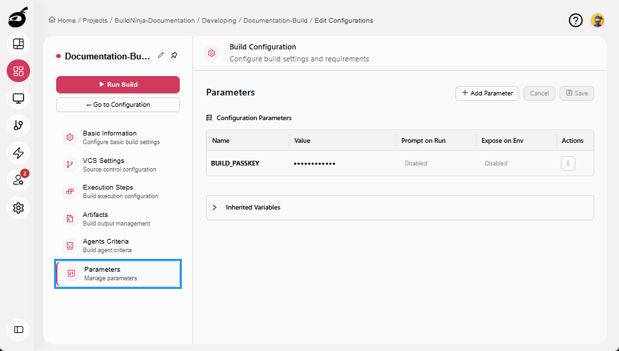
Task: Open user management icon with notification badge
Action: (18, 180)
